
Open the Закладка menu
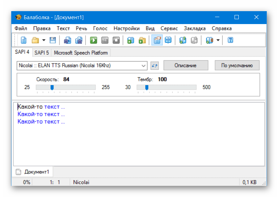pyautogui.click(x=195, y=29)
